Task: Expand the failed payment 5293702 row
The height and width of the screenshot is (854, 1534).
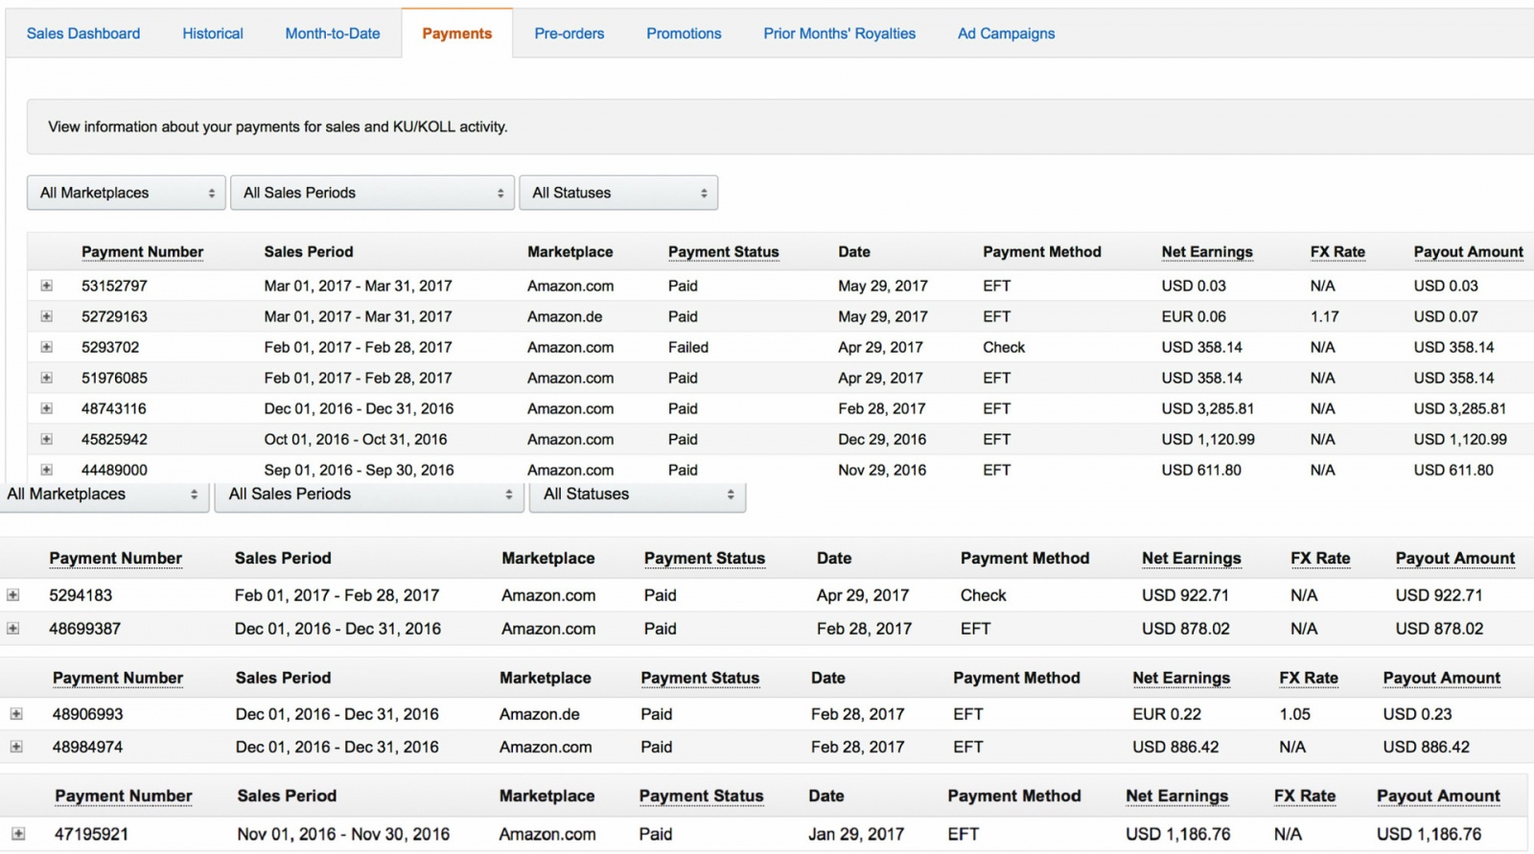Action: (x=46, y=347)
